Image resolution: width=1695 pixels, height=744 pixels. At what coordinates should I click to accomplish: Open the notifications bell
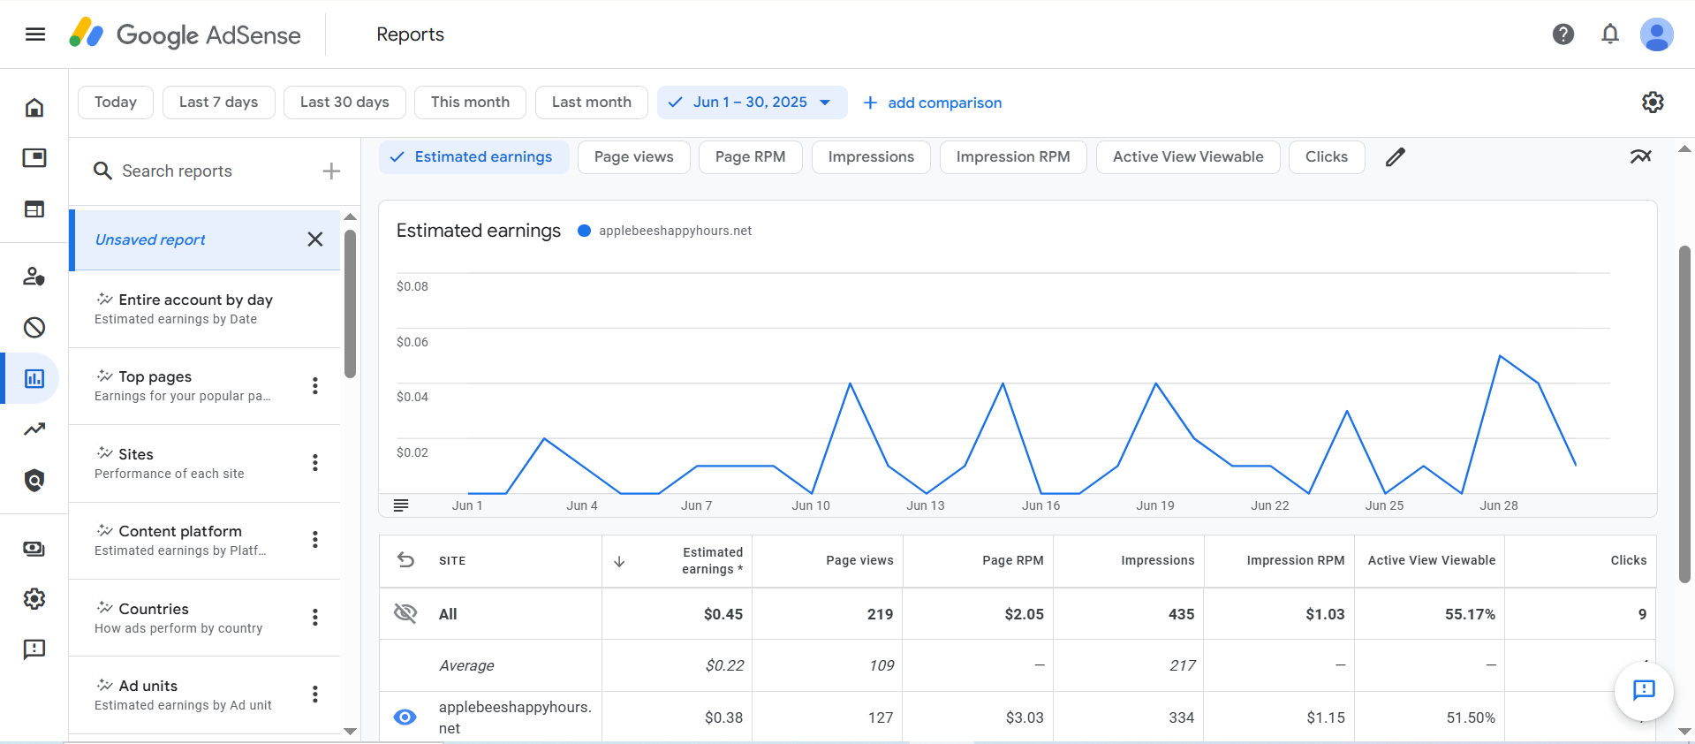(x=1610, y=34)
